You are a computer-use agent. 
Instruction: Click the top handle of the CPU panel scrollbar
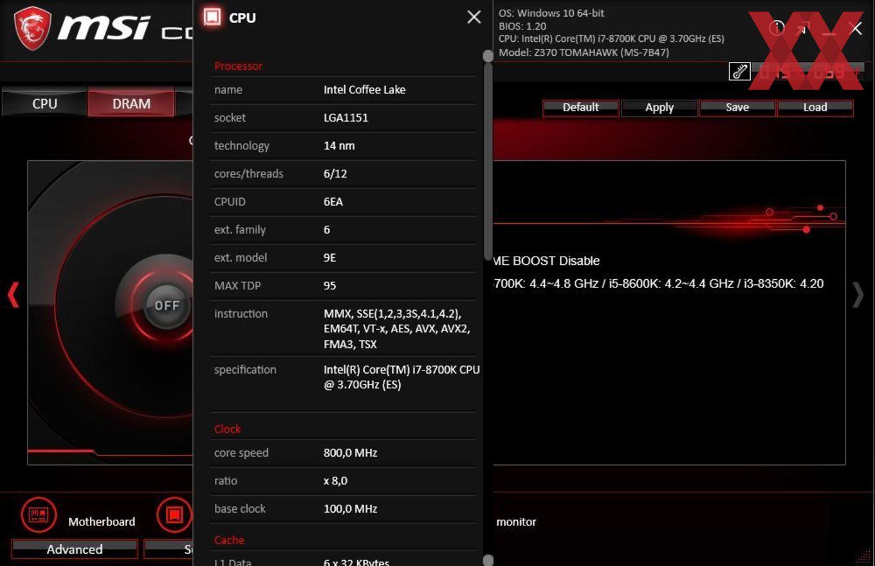pyautogui.click(x=488, y=56)
